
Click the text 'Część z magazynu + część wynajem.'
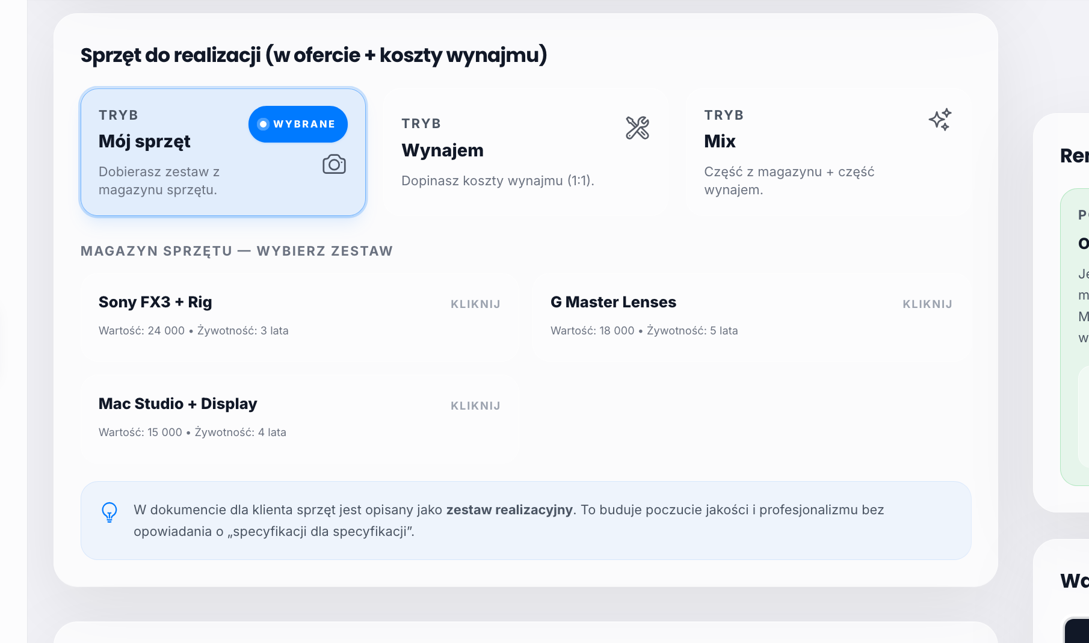tap(789, 181)
